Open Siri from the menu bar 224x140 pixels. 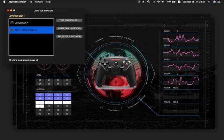(x=215, y=2)
